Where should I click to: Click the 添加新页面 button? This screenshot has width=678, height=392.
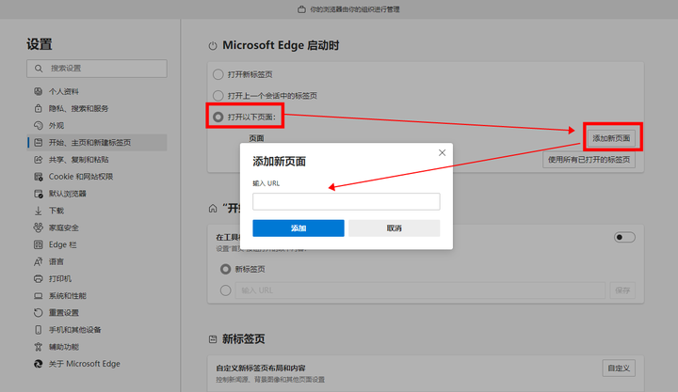point(611,138)
